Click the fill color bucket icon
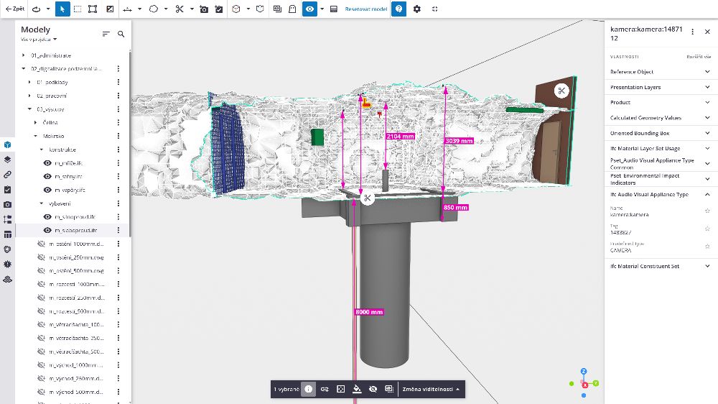 pyautogui.click(x=357, y=389)
